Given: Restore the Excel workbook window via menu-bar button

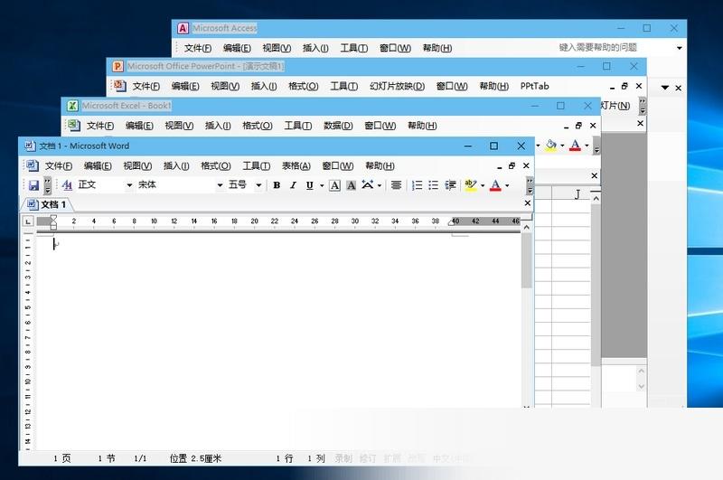Looking at the screenshot, I should pos(578,126).
